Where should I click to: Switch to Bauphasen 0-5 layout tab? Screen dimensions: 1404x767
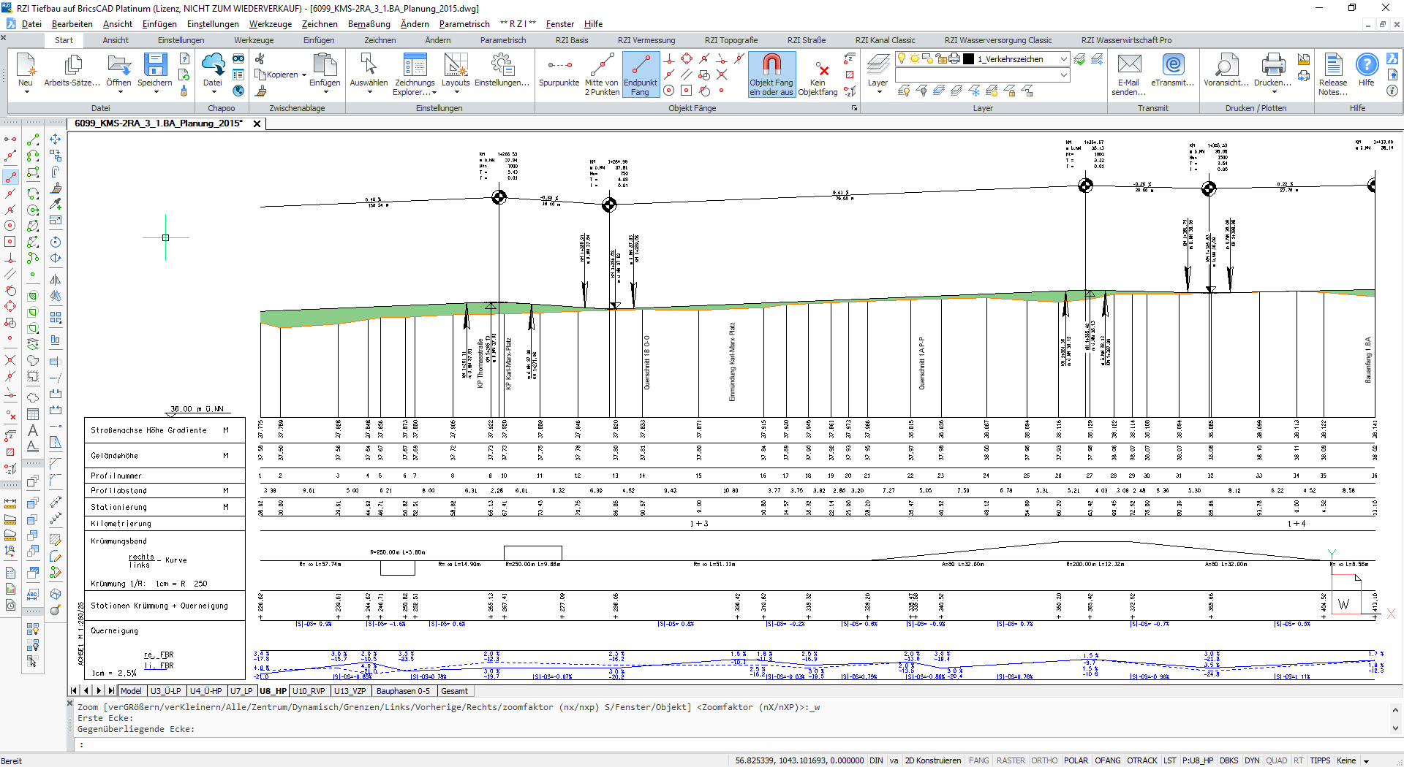(x=403, y=691)
